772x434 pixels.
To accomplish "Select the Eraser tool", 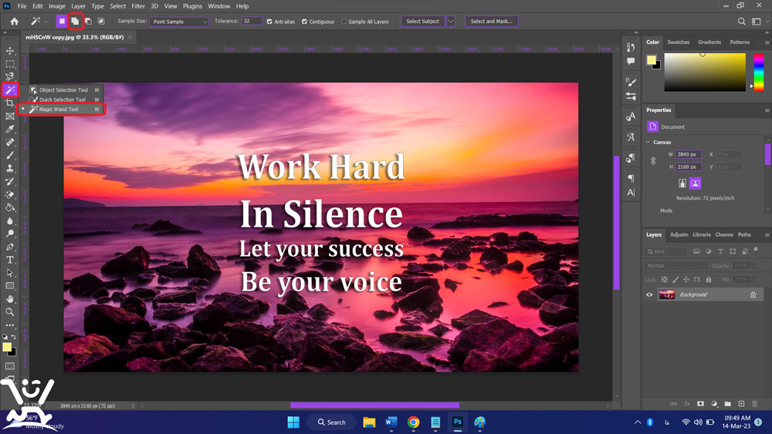I will point(10,194).
